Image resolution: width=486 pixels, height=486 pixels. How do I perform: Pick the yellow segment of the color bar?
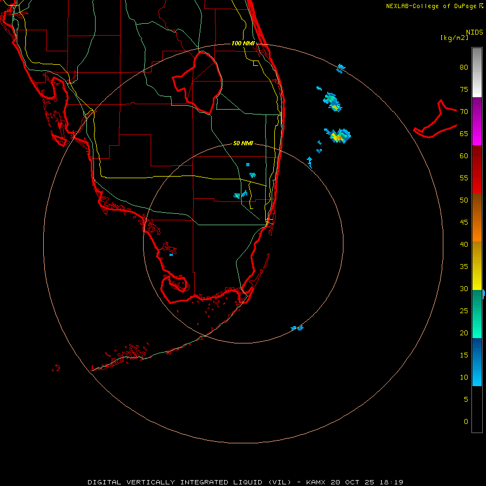click(x=477, y=266)
